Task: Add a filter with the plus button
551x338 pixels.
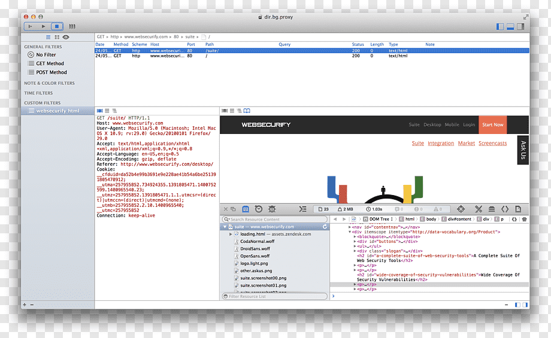Action: [x=25, y=304]
